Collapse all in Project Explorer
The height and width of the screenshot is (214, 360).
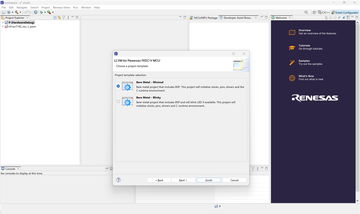(55, 18)
